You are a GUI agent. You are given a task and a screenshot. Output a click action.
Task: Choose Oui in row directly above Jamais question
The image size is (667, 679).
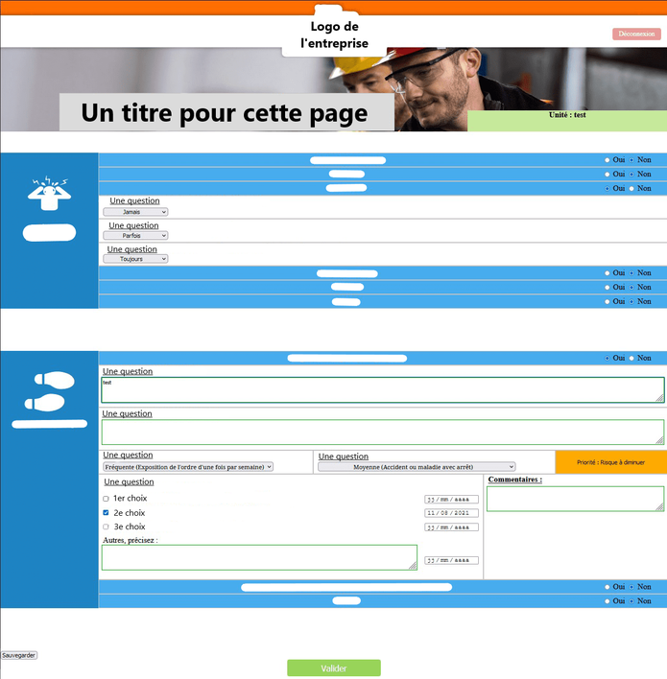[x=607, y=188]
